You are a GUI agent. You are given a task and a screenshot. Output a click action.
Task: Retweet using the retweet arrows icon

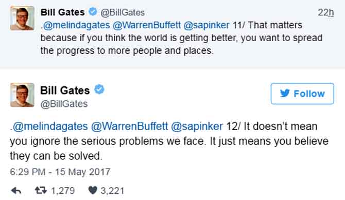(41, 190)
